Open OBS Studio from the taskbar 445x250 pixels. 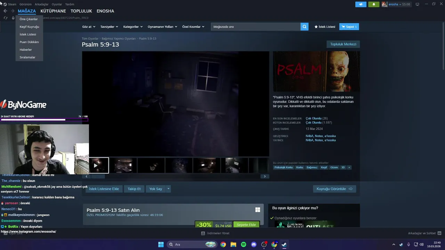pyautogui.click(x=264, y=244)
